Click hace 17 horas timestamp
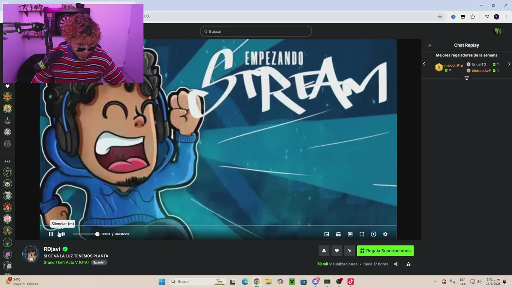 (x=376, y=264)
